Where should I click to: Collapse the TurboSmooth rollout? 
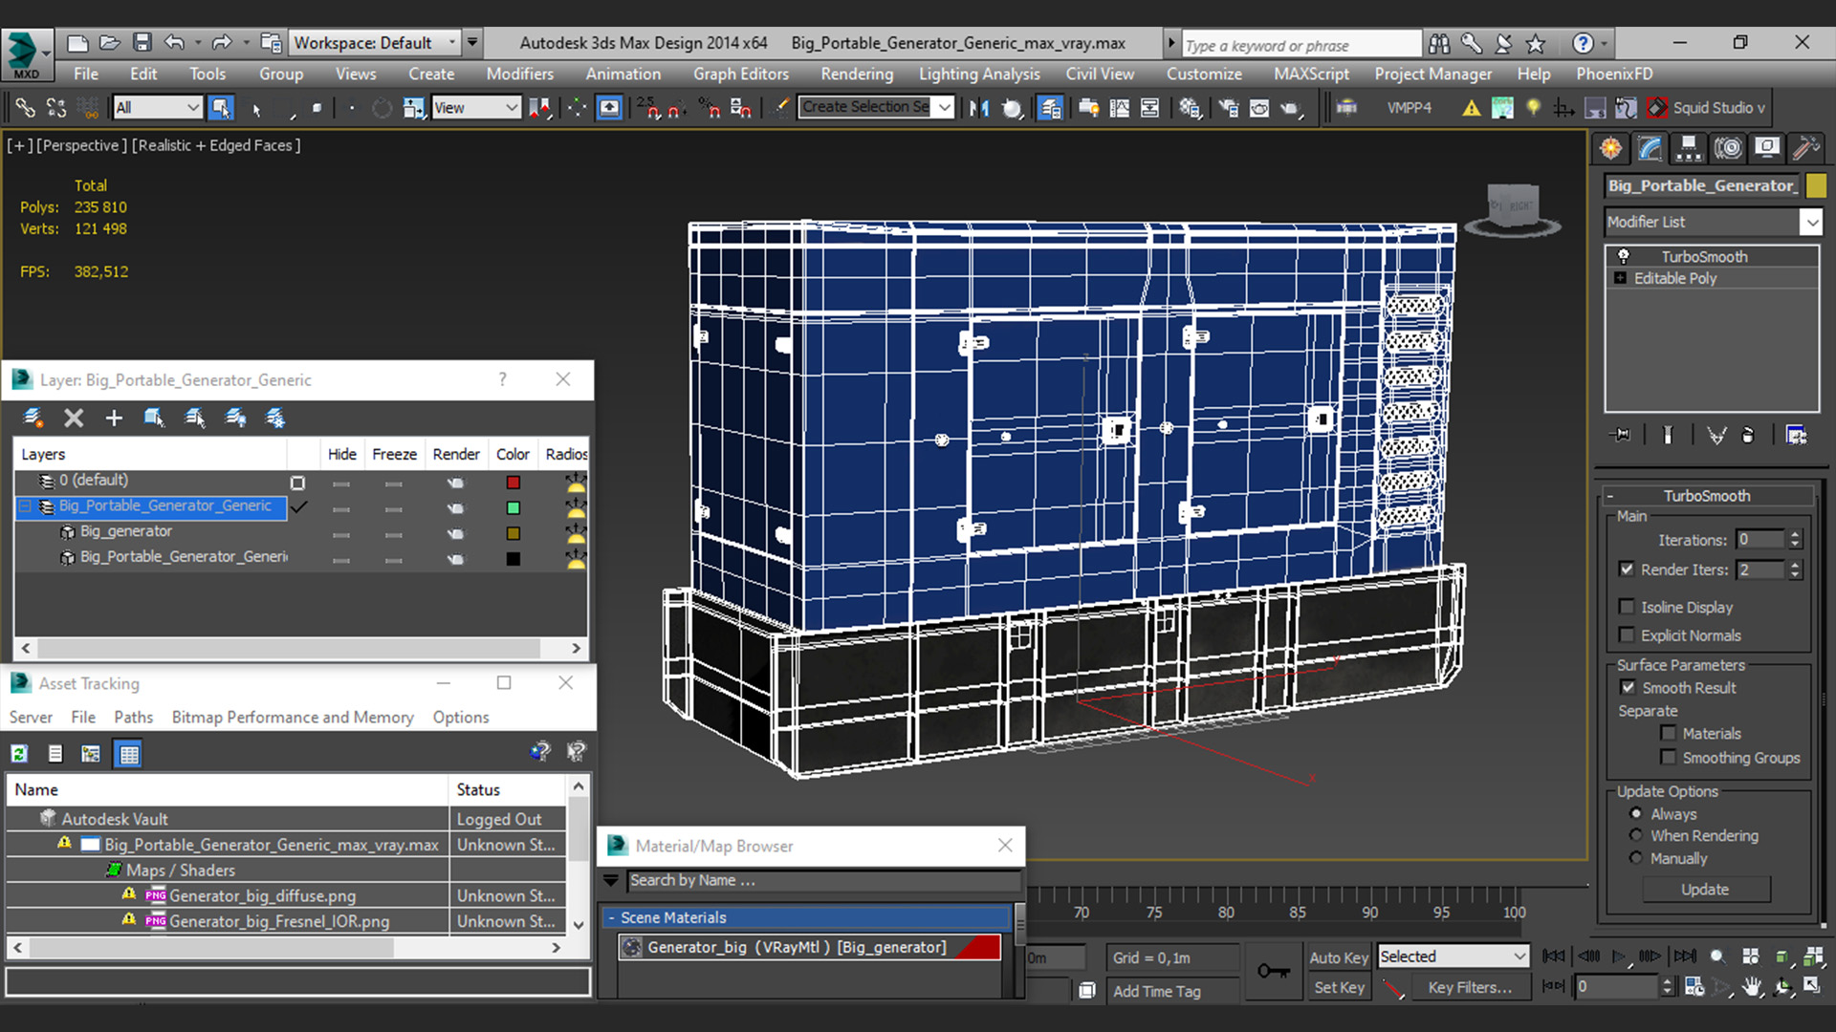pos(1707,496)
